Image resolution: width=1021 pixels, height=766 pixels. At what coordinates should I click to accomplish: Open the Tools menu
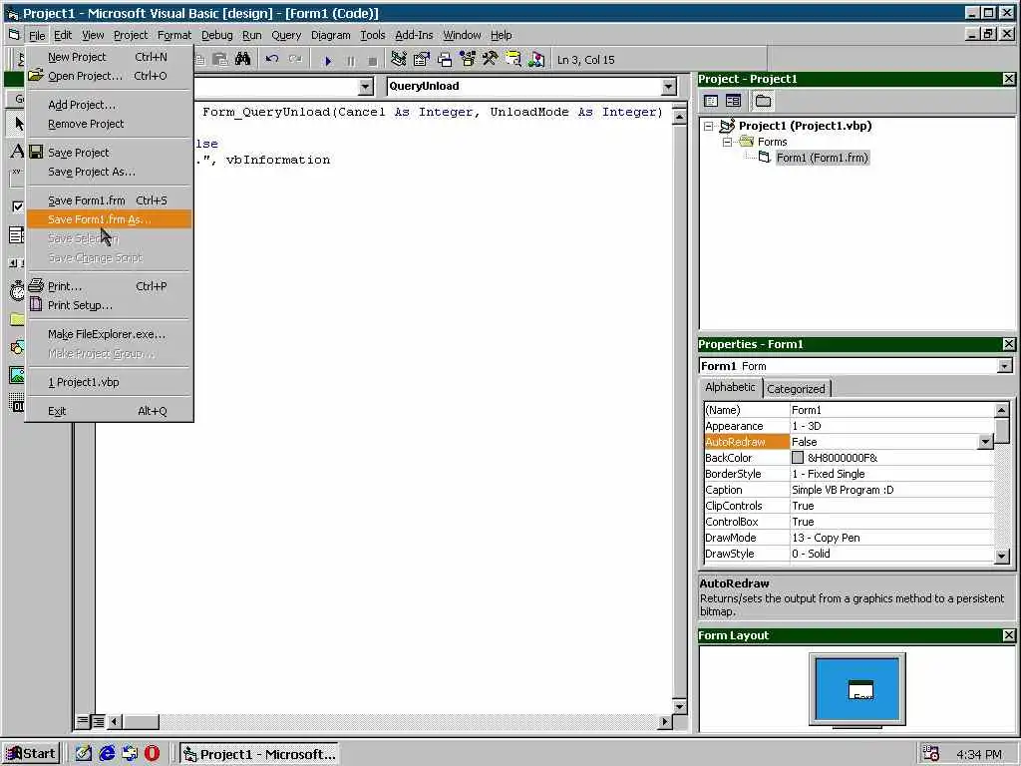(x=373, y=35)
